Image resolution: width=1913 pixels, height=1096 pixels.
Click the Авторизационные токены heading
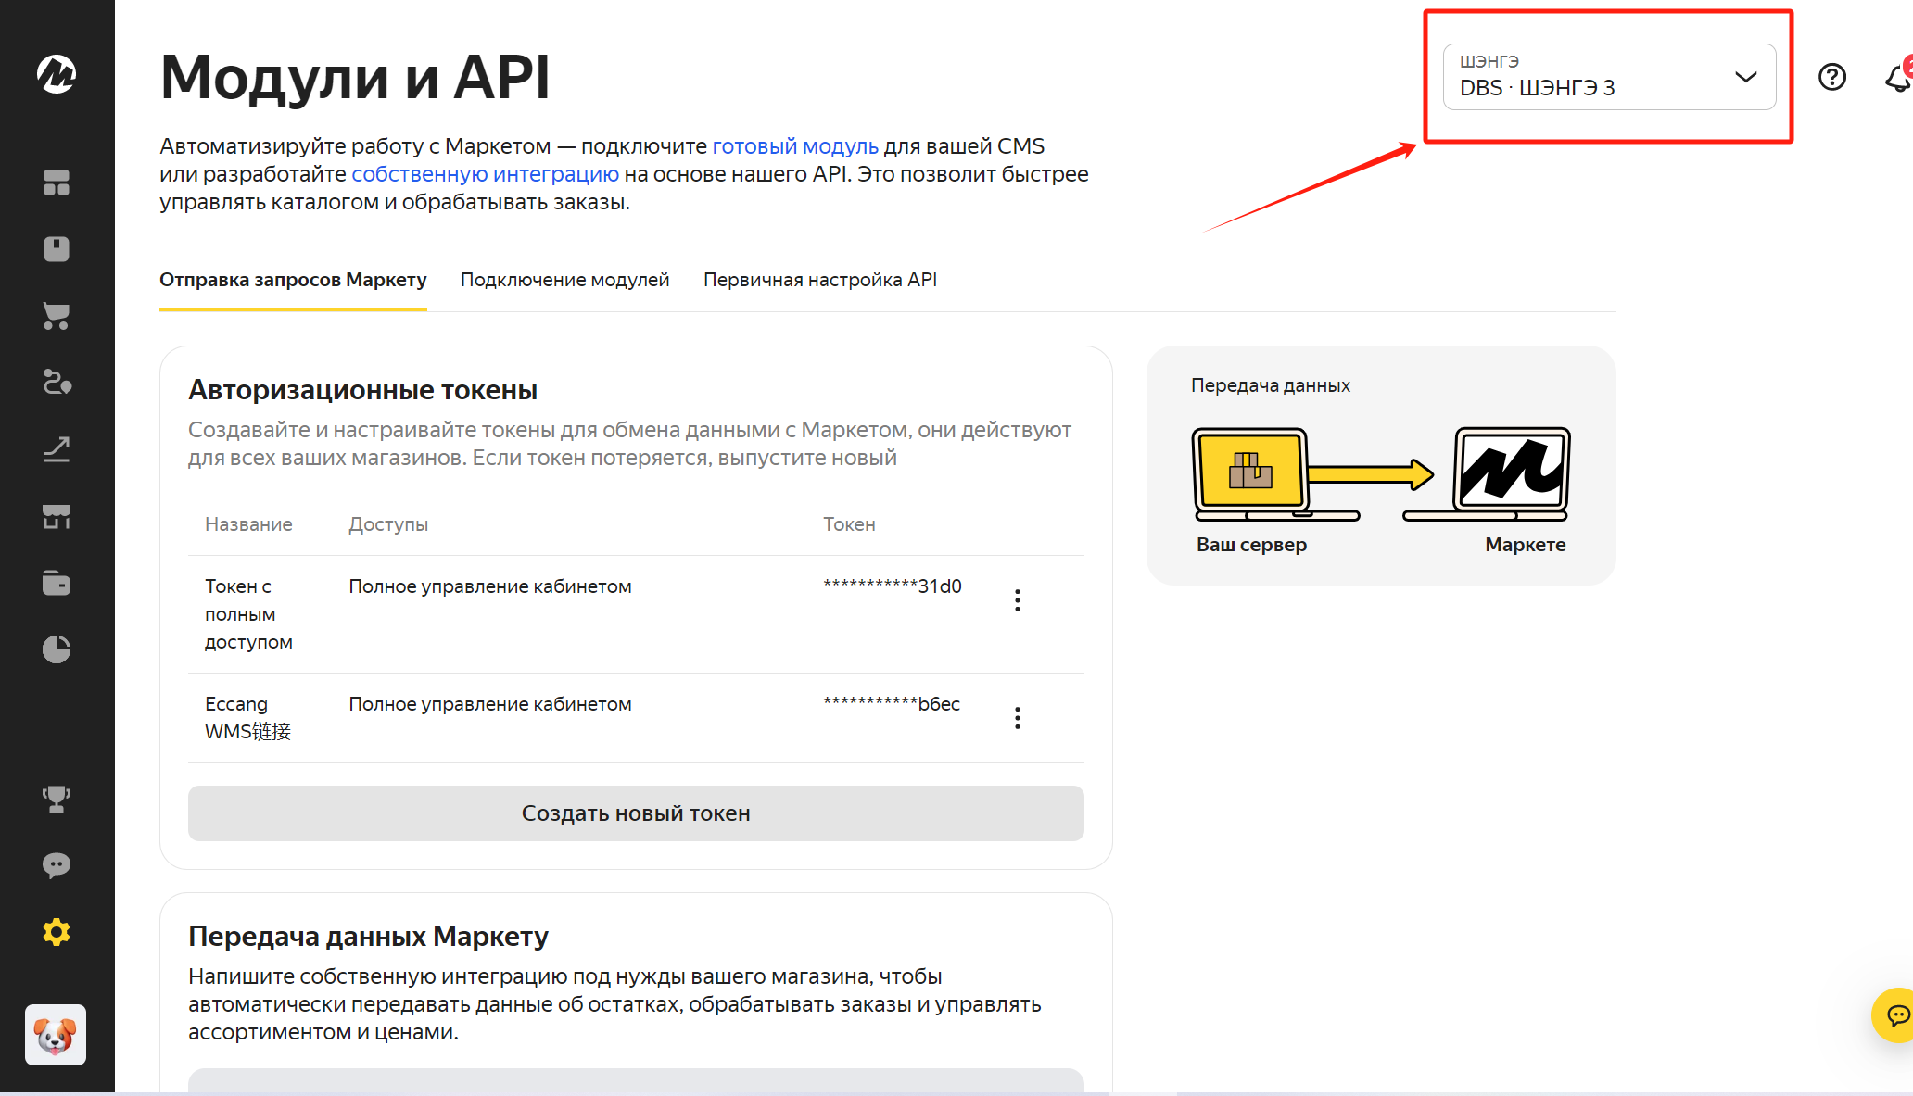pos(363,390)
